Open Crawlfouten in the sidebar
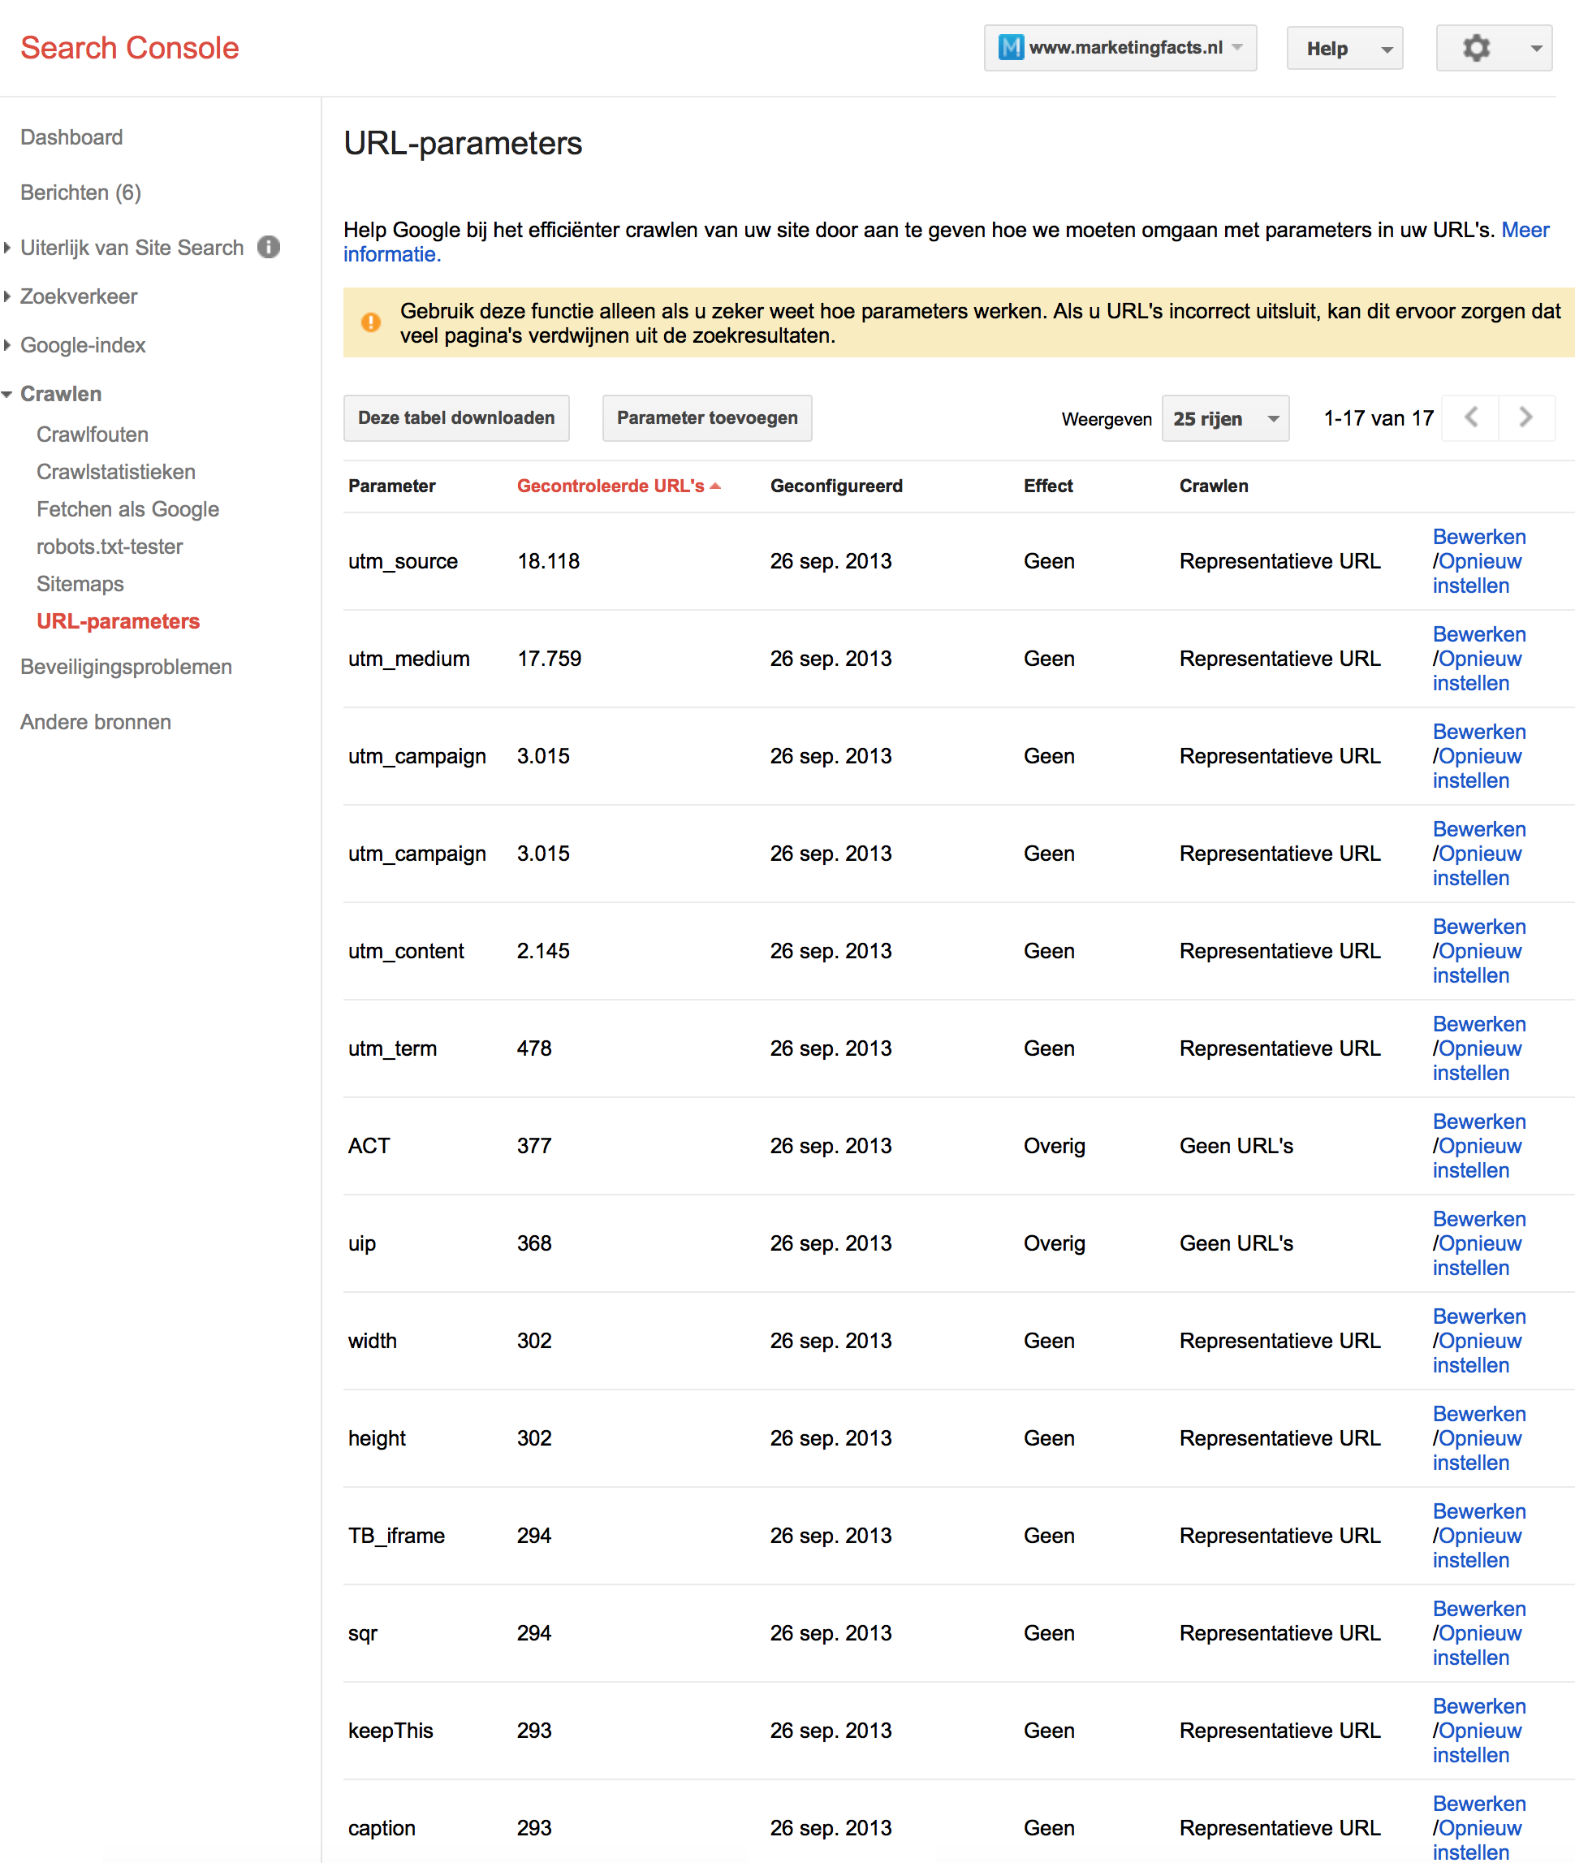Viewport: 1575px width, 1863px height. [92, 434]
